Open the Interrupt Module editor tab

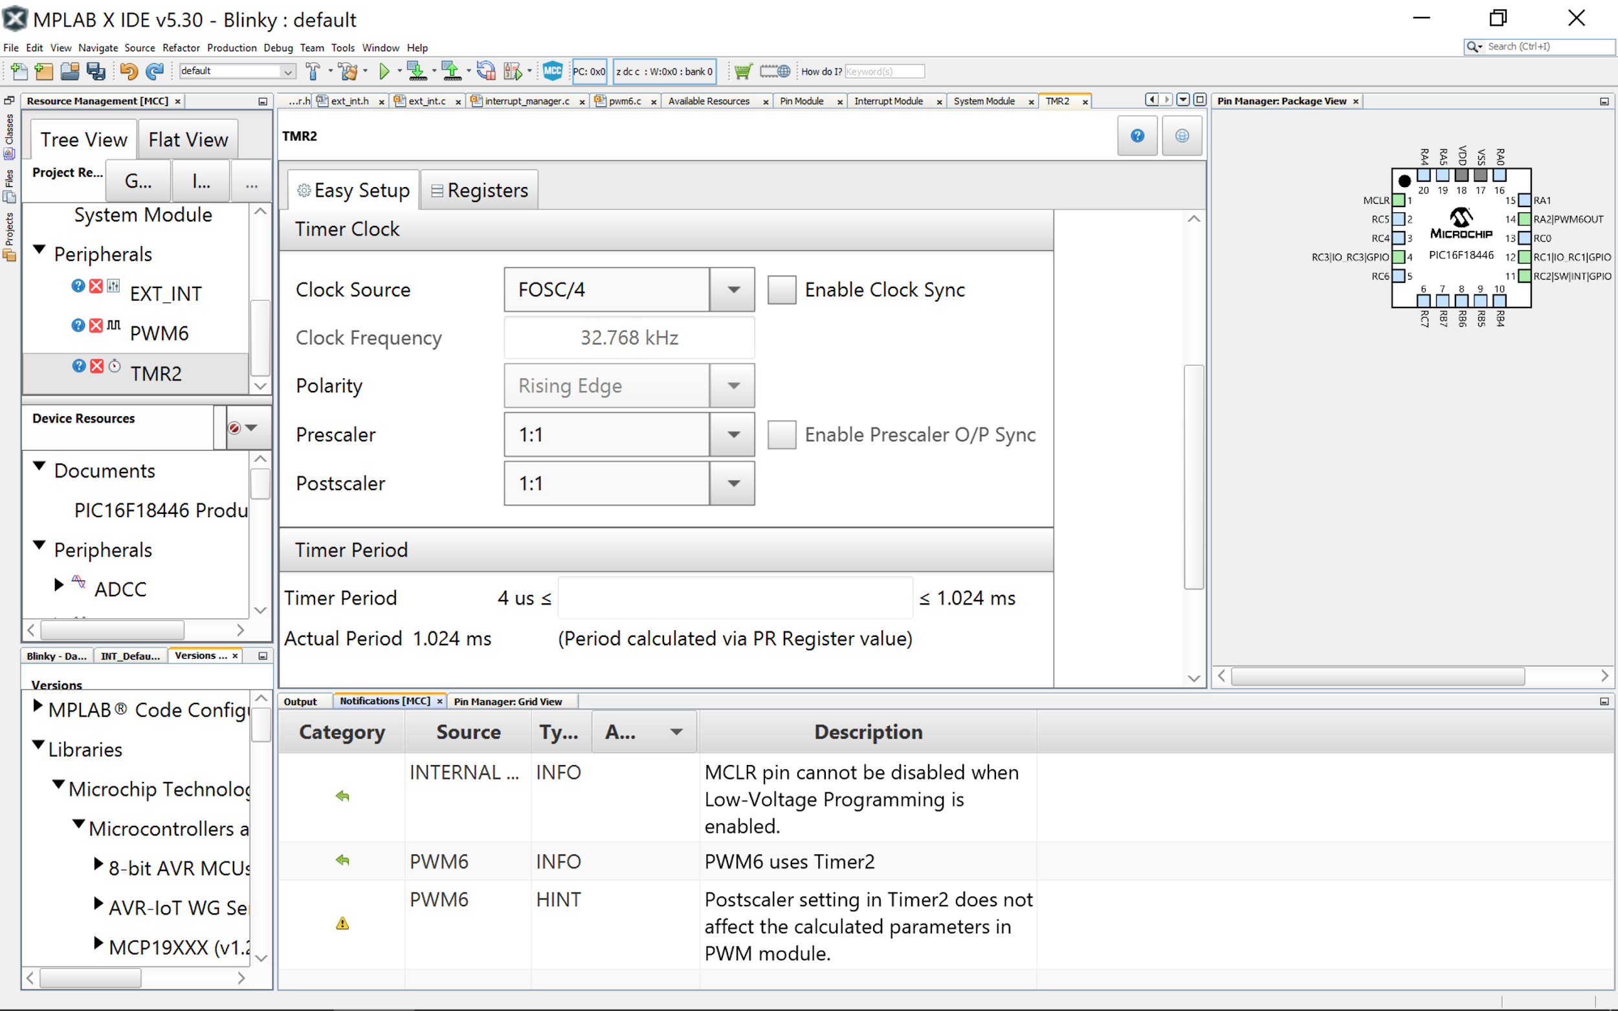(889, 101)
